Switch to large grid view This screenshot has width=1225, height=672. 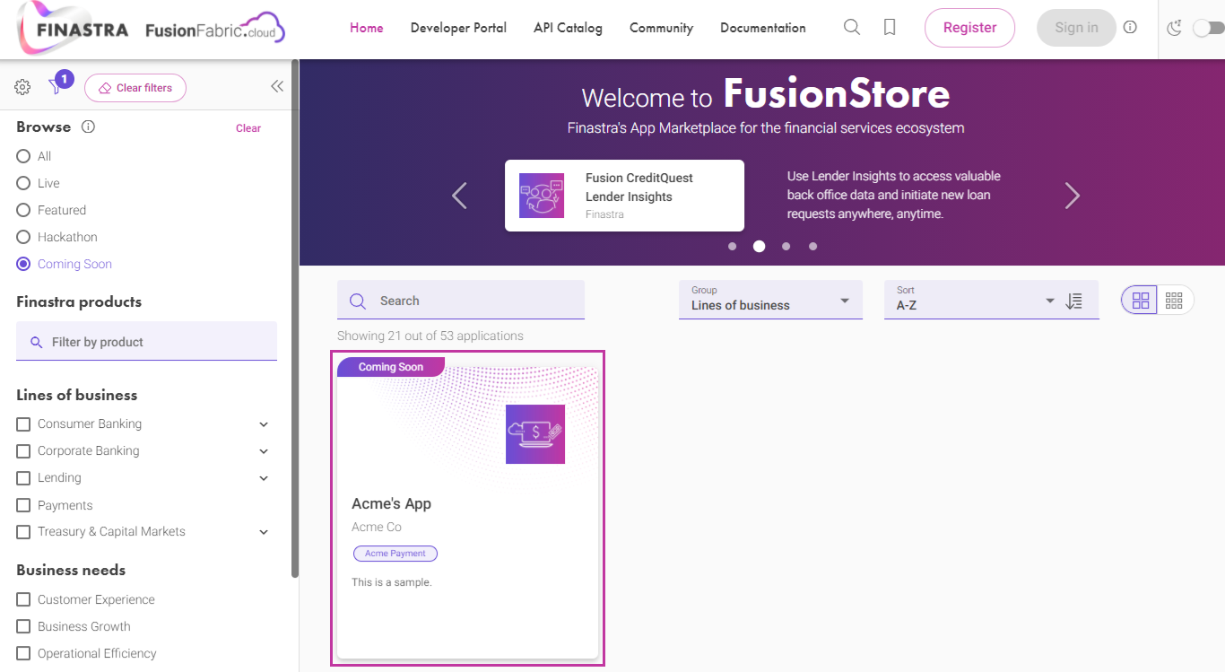tap(1140, 301)
